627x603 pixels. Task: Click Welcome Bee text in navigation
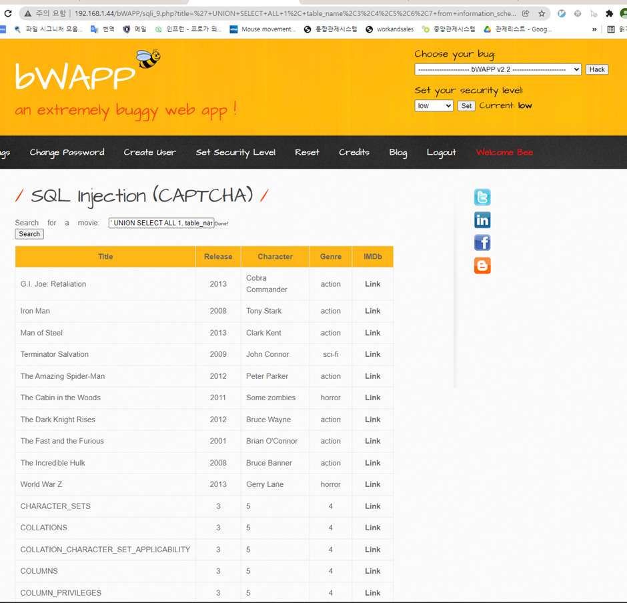pyautogui.click(x=505, y=152)
